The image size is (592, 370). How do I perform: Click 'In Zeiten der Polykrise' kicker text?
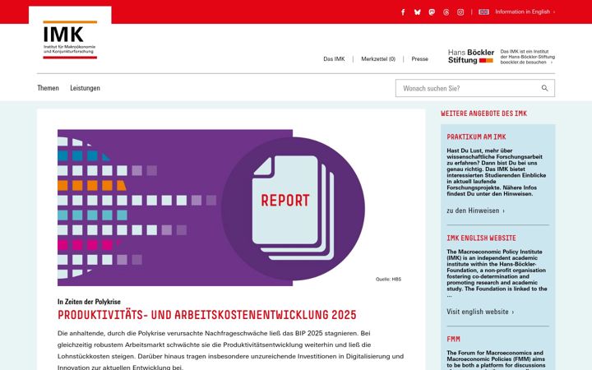(x=89, y=302)
